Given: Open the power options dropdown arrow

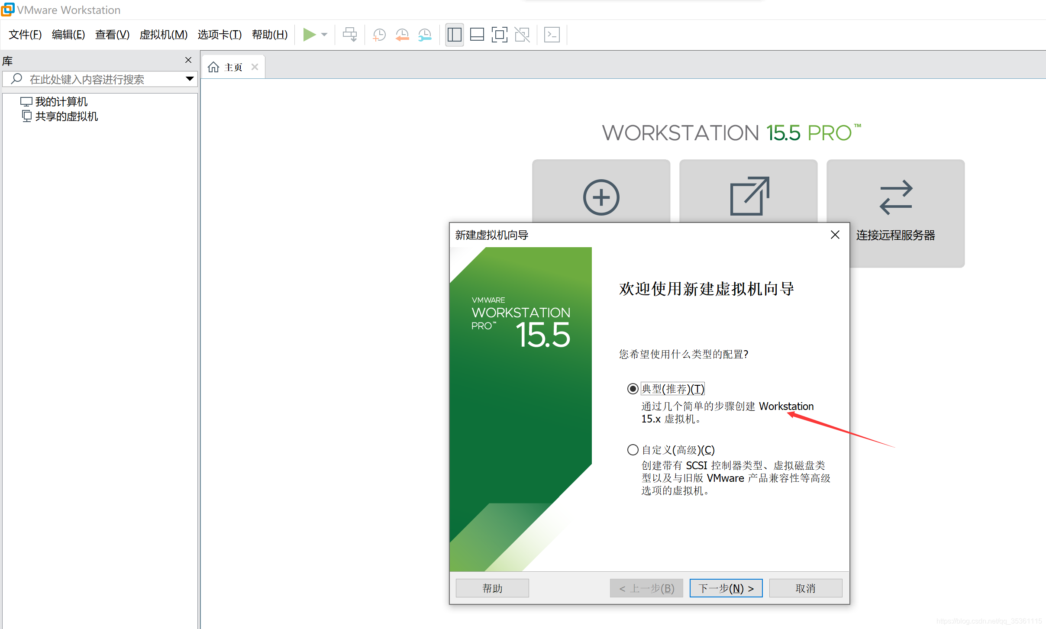Looking at the screenshot, I should (x=324, y=35).
